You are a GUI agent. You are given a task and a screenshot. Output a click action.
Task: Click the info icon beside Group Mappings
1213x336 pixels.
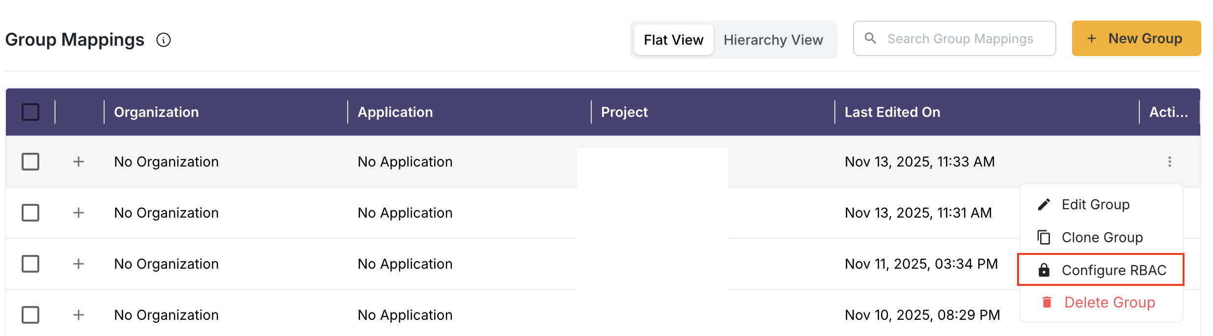tap(164, 40)
